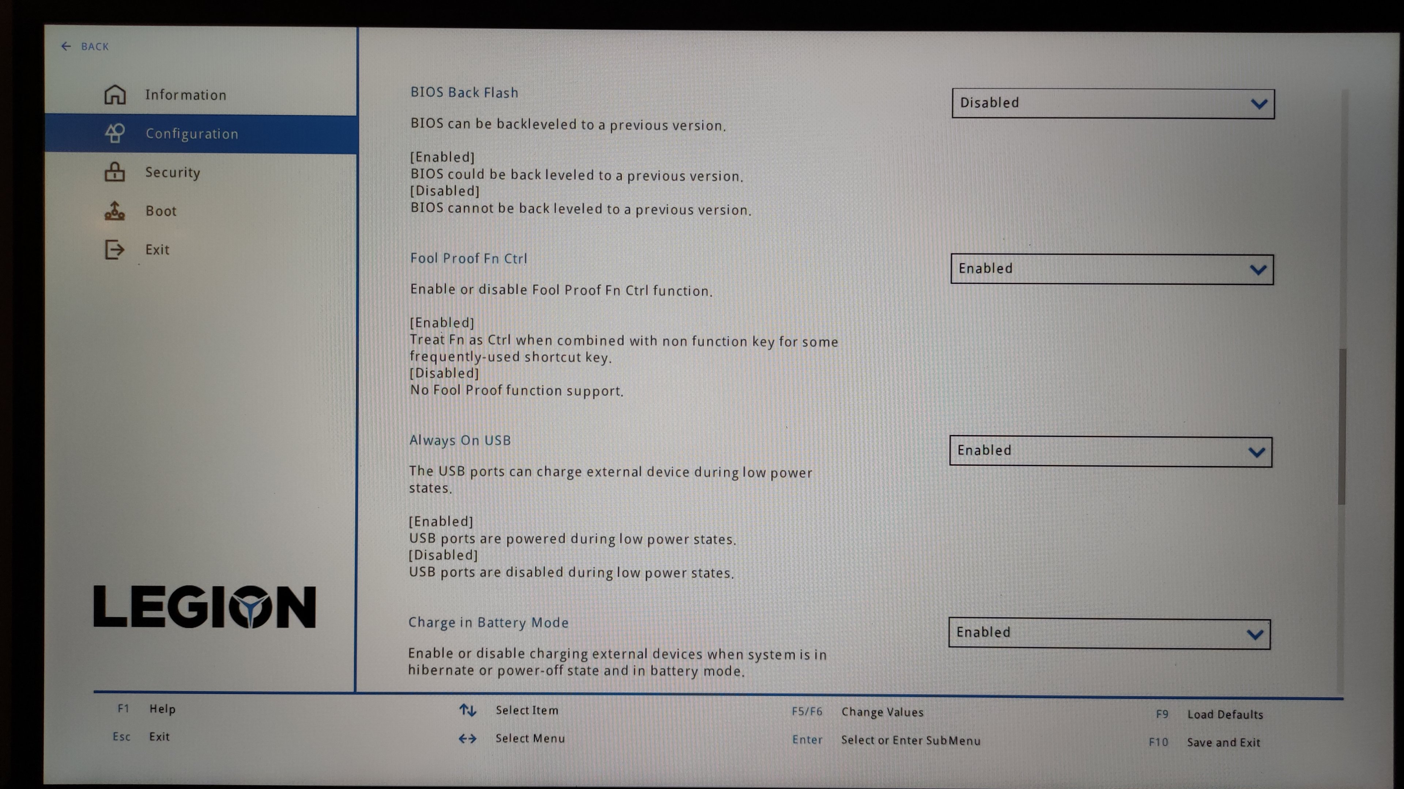The width and height of the screenshot is (1404, 789).
Task: Click the Boot upload icon
Action: pyautogui.click(x=114, y=211)
